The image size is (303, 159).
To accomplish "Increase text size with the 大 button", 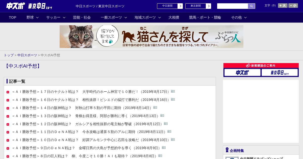I will (283, 6).
